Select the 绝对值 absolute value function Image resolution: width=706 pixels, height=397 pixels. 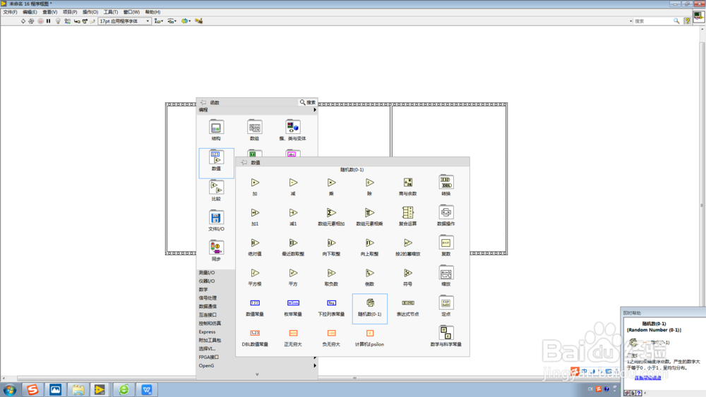coord(255,243)
